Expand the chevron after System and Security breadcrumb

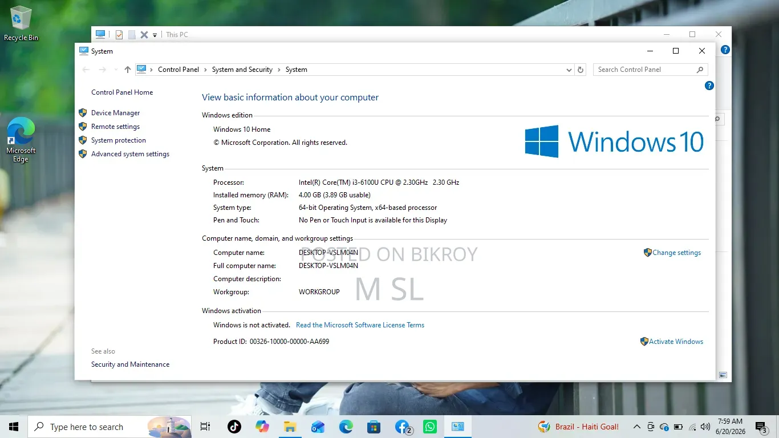(279, 70)
